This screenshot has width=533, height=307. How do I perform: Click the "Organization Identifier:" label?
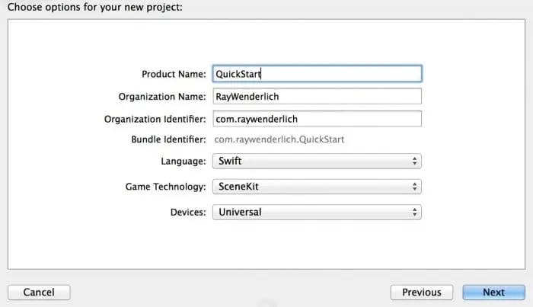pyautogui.click(x=155, y=119)
